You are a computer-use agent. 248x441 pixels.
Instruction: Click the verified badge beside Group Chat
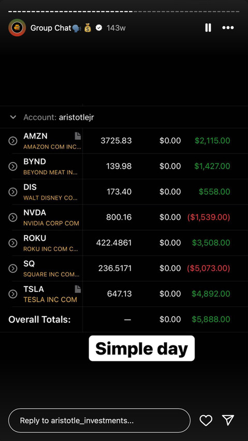tap(99, 27)
